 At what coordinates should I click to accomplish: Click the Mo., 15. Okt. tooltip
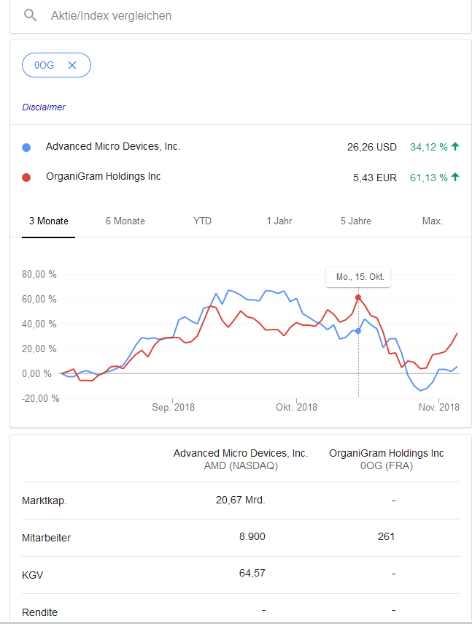pos(358,277)
